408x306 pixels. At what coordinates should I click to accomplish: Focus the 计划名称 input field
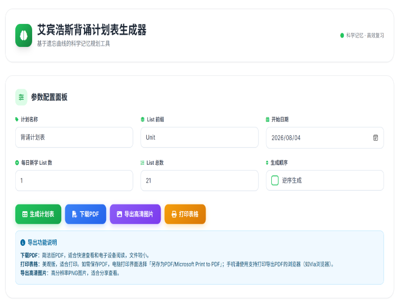74,137
